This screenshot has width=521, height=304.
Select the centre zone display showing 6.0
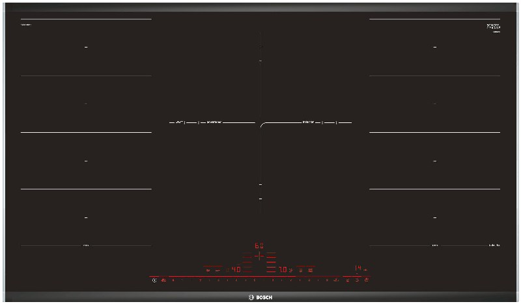[259, 246]
